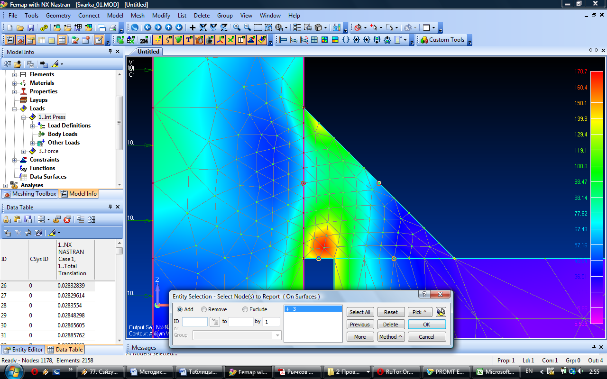
Task: Click the Delete All Rows red X icon
Action: pyautogui.click(x=67, y=219)
